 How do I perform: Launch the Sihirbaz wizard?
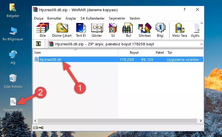pyautogui.click(x=145, y=30)
